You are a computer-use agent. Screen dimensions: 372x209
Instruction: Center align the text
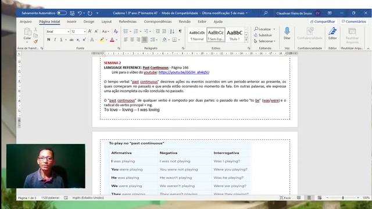point(132,40)
